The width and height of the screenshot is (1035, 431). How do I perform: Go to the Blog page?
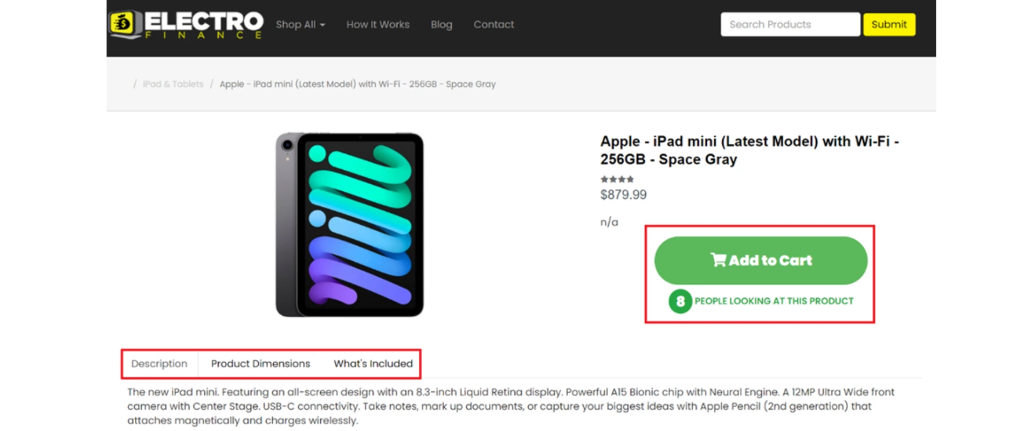point(441,25)
